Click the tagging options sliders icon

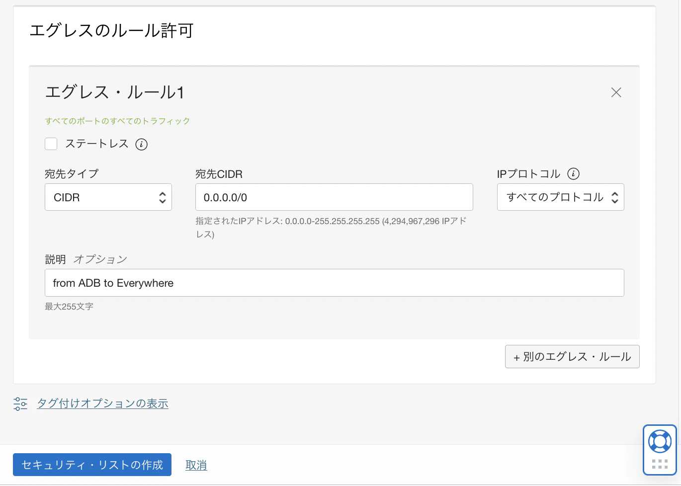tap(20, 404)
